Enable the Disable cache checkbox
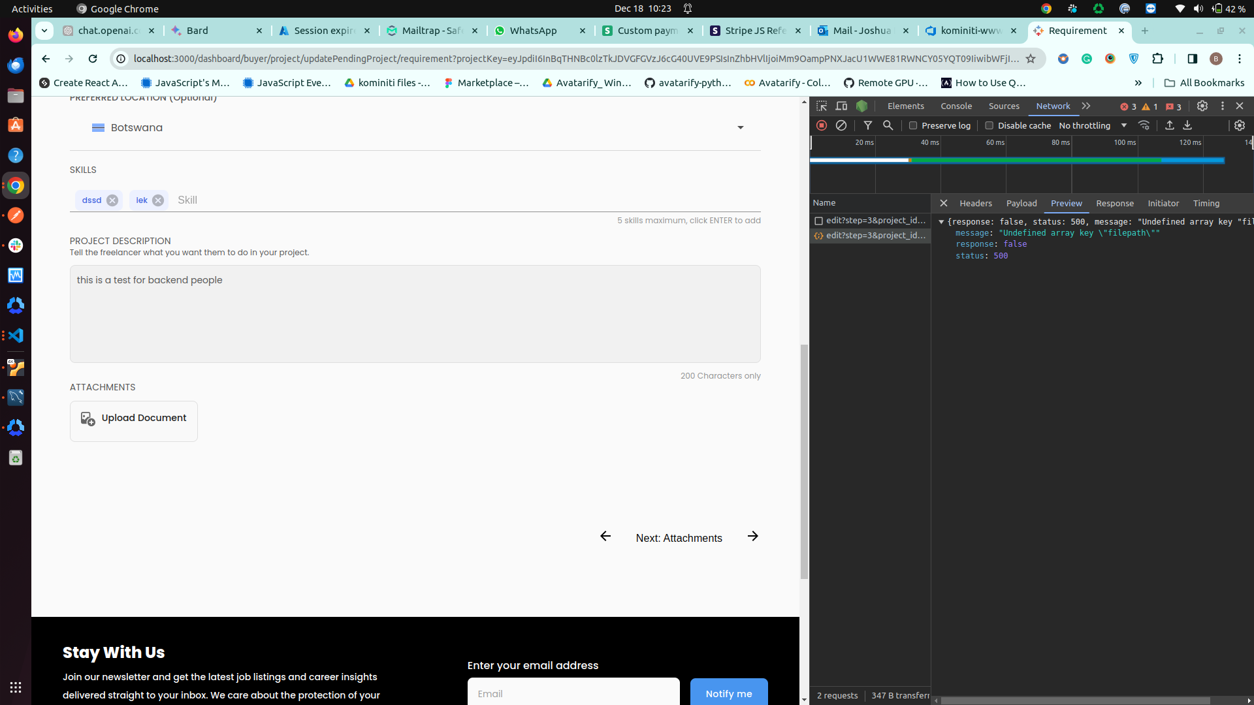 pos(989,125)
